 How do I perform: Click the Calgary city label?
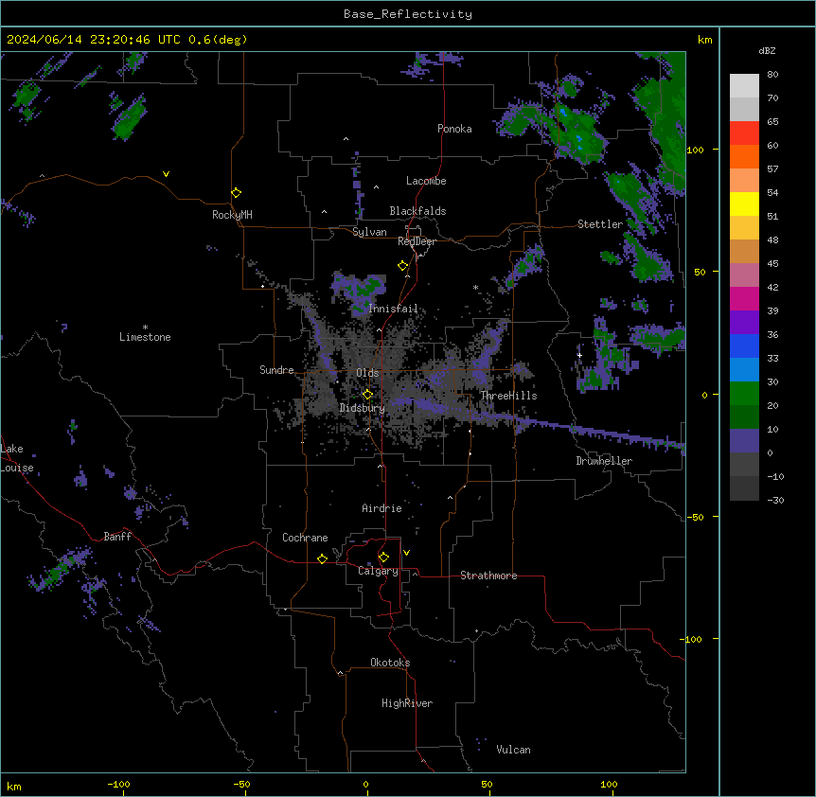(x=379, y=571)
